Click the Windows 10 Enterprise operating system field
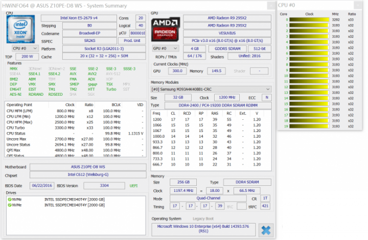 click(x=203, y=229)
